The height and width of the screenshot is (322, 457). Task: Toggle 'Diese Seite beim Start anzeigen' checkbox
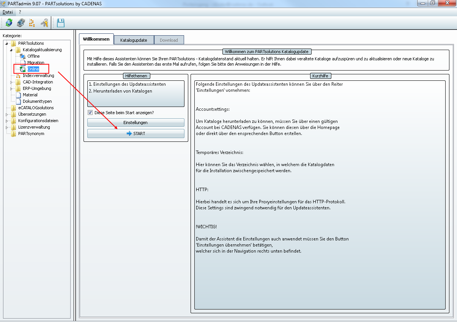pos(90,112)
